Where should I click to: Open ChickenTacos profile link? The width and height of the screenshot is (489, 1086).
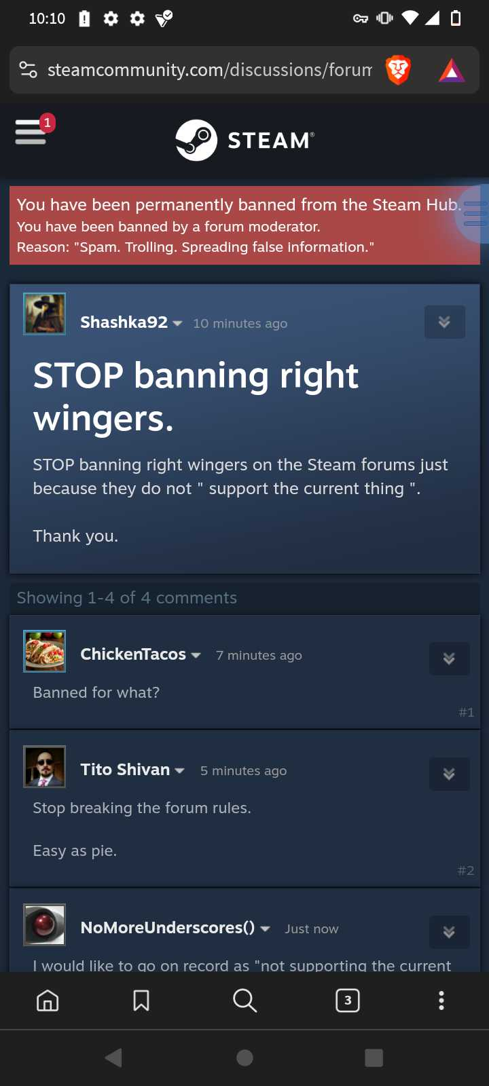click(x=133, y=654)
